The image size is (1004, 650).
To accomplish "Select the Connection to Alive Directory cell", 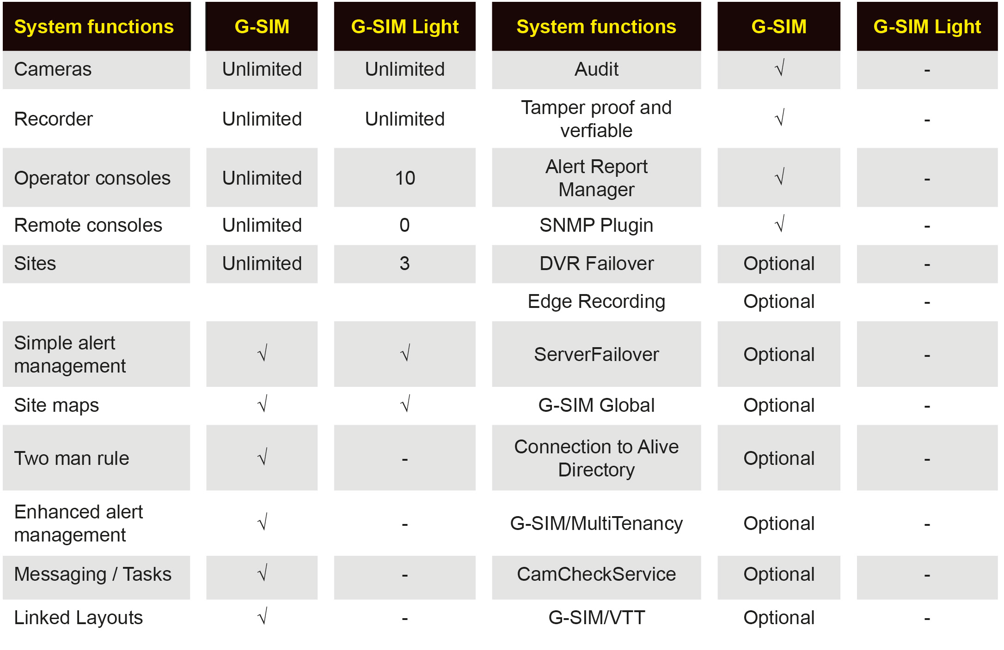I will (596, 458).
